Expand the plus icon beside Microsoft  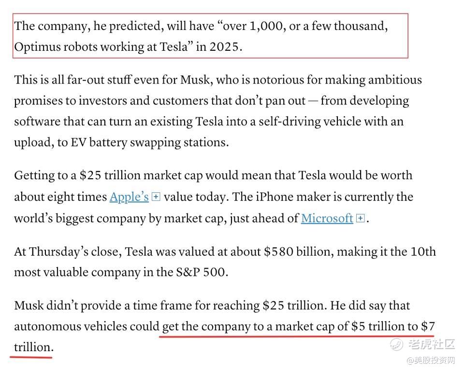pyautogui.click(x=360, y=218)
